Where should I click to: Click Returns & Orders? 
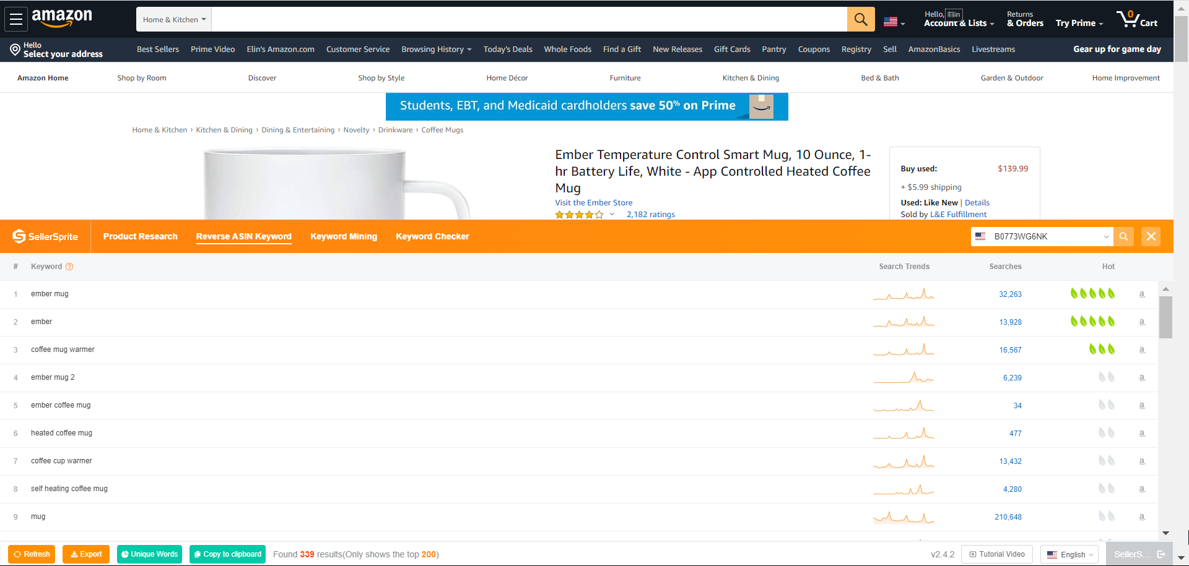[x=1025, y=19]
